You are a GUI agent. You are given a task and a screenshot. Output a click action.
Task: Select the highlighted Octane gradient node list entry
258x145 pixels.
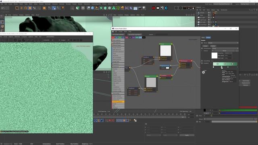pyautogui.click(x=118, y=102)
